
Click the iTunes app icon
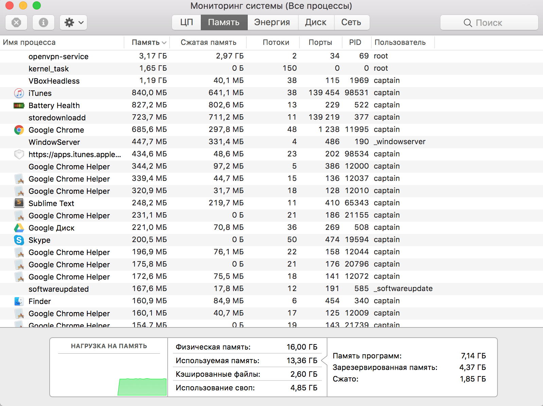[19, 93]
